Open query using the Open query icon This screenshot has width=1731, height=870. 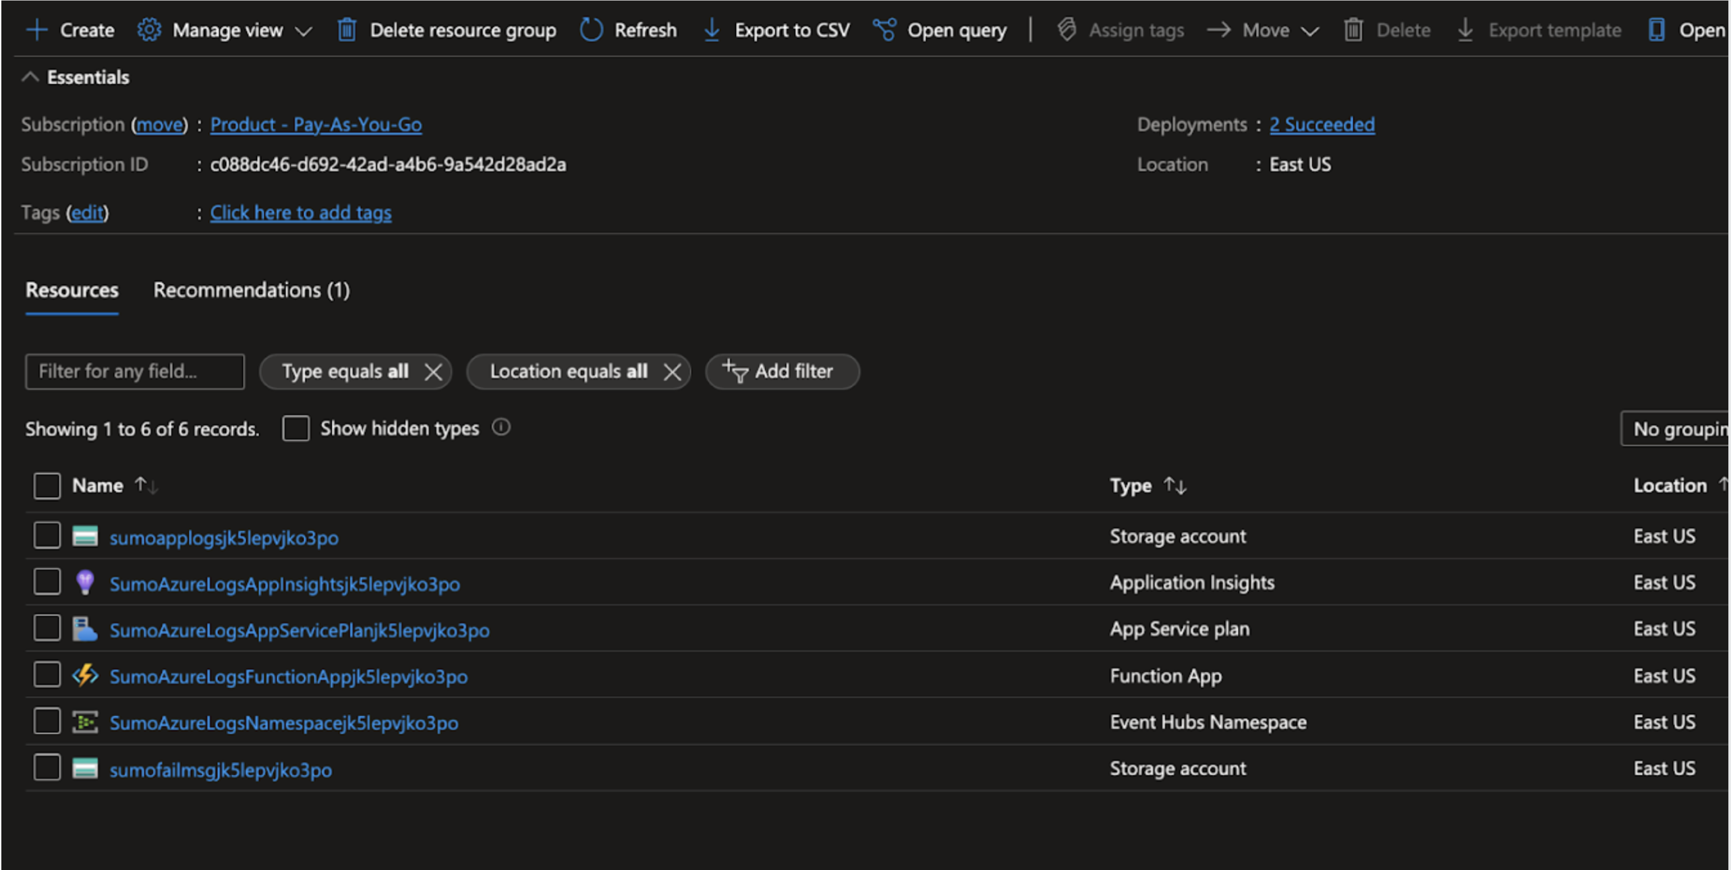[x=884, y=30]
